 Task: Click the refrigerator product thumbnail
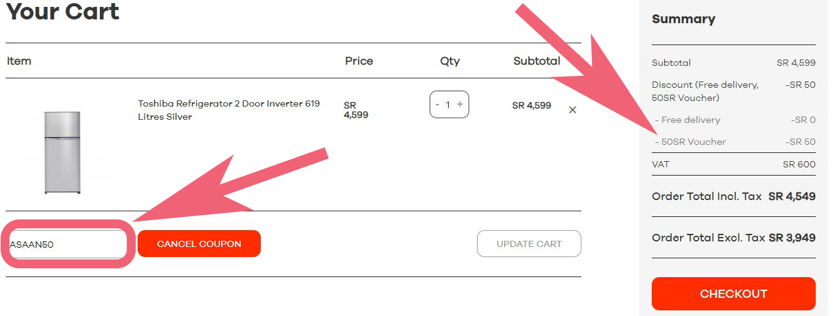pyautogui.click(x=62, y=152)
